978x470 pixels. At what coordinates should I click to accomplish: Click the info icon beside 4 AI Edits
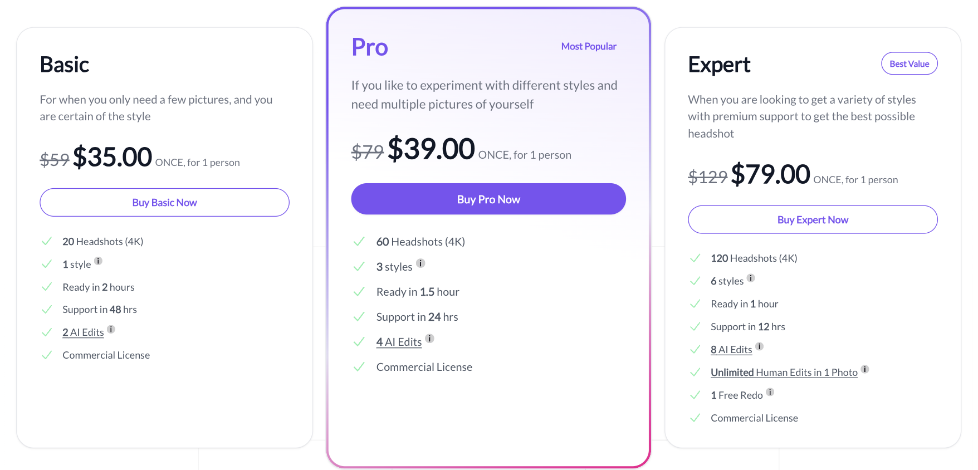(429, 337)
